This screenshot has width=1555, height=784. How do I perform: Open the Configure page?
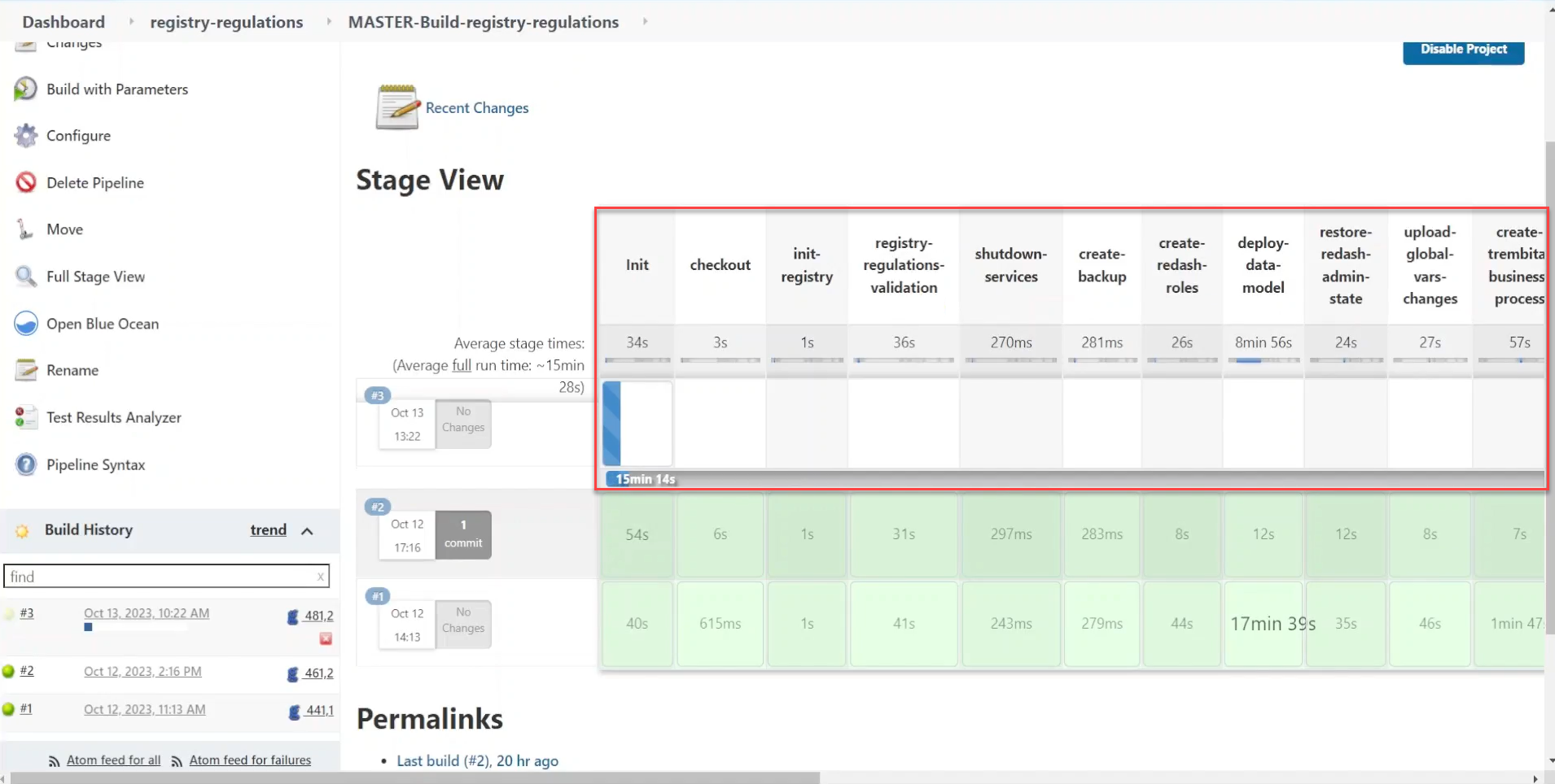[78, 136]
